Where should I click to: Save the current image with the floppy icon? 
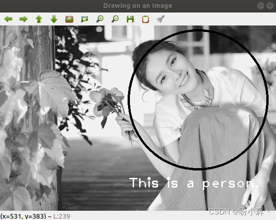(130, 19)
